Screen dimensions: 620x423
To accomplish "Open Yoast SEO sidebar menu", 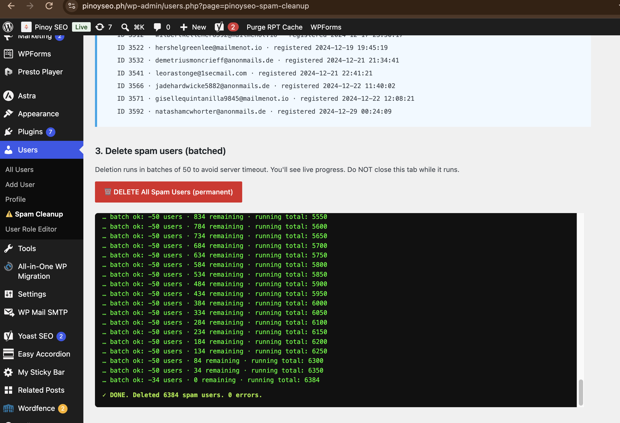I will coord(35,336).
